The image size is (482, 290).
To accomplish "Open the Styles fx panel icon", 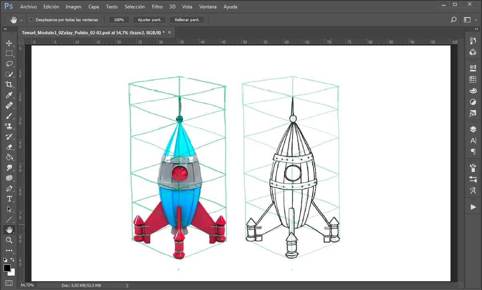I will tap(473, 114).
